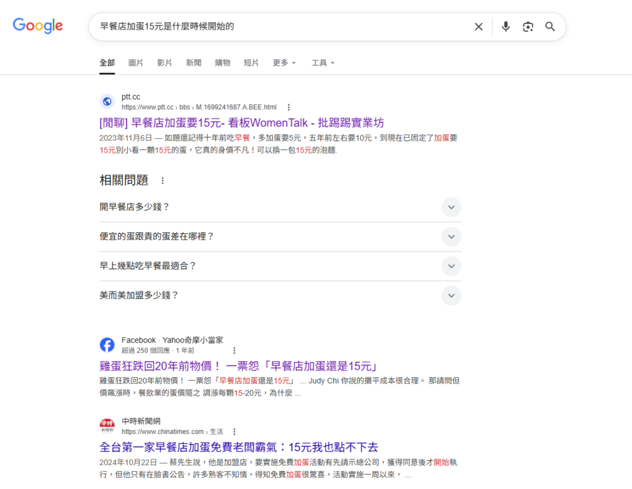The width and height of the screenshot is (632, 489).
Task: Switch to the 圖片 tab
Action: point(136,63)
